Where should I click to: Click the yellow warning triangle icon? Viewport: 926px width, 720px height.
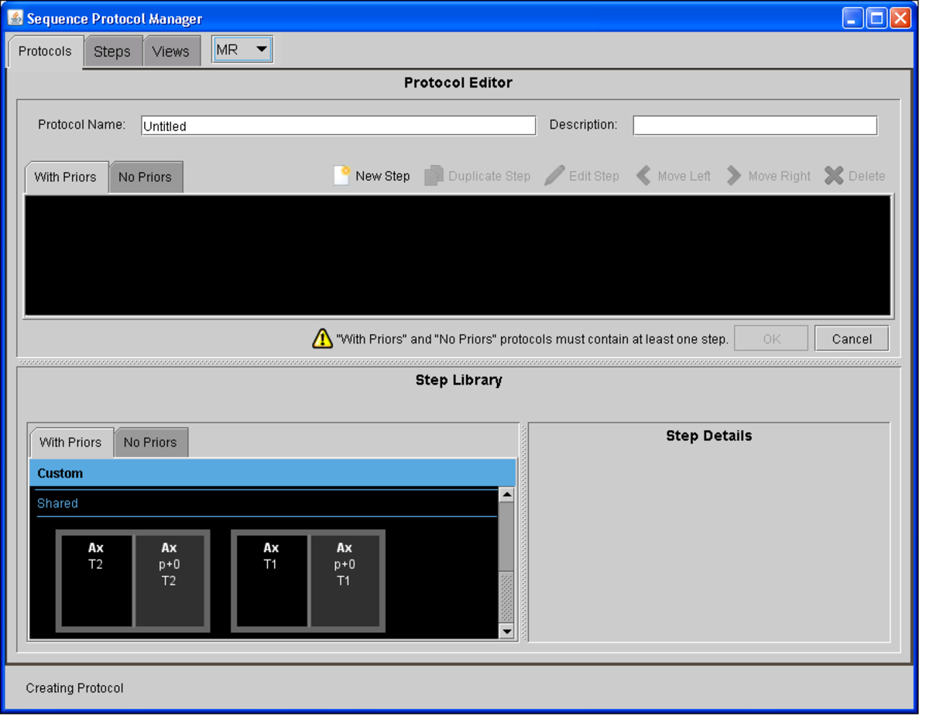pyautogui.click(x=322, y=339)
